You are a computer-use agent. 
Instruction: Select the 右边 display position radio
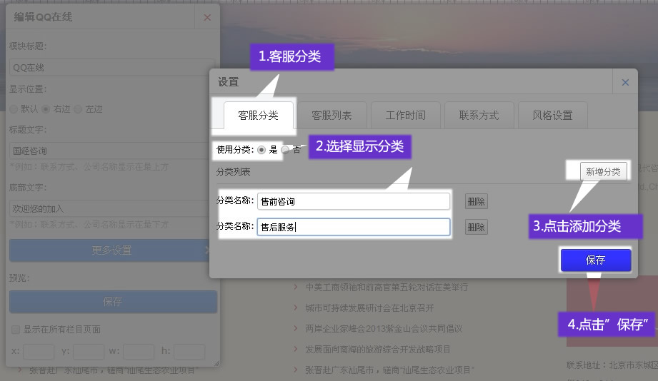46,109
